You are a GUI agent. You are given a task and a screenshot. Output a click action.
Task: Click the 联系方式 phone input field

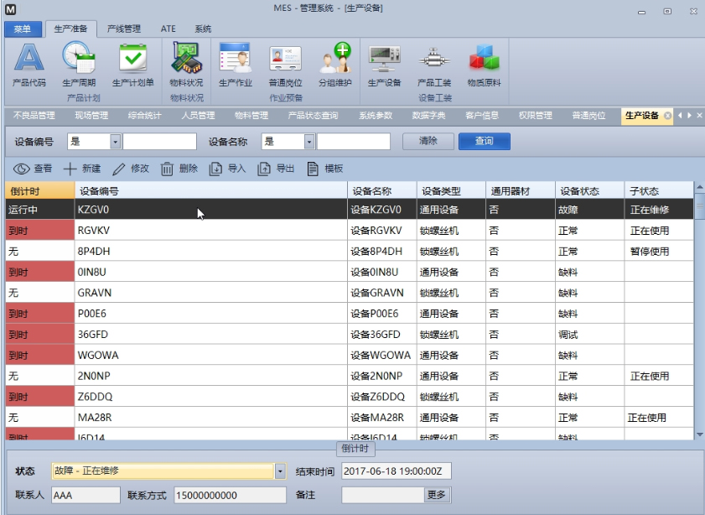[x=230, y=495]
